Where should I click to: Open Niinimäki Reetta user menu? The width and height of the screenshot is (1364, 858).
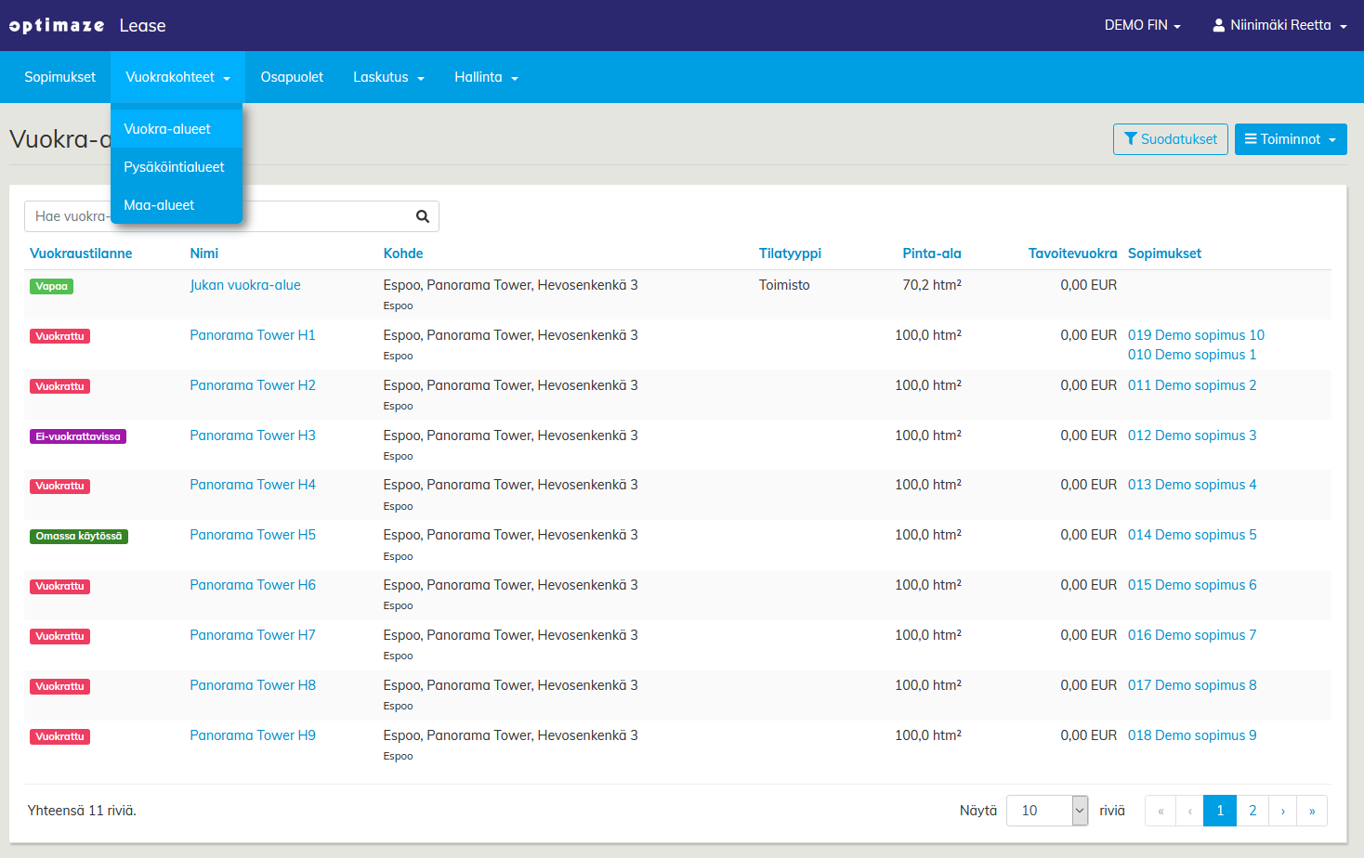click(x=1279, y=25)
